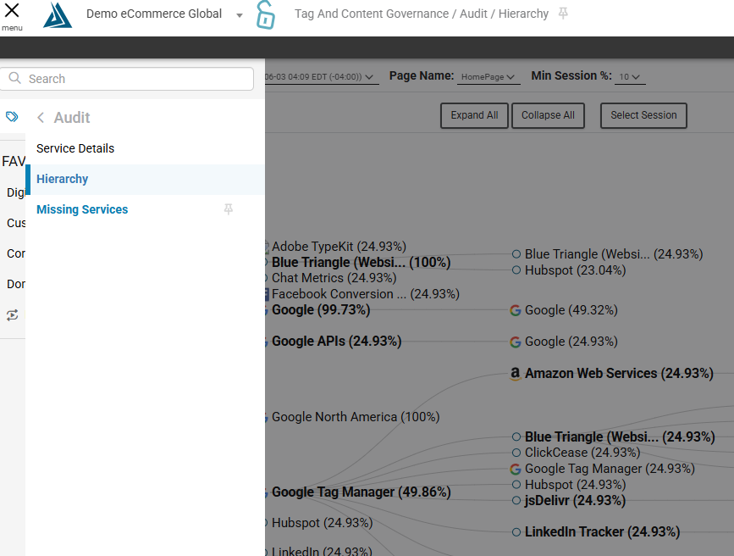Click the Collapse All button
The width and height of the screenshot is (734, 556).
[x=548, y=115]
